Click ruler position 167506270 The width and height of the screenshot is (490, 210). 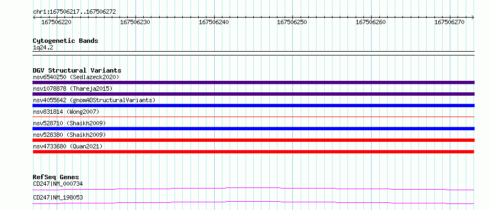[x=450, y=22]
